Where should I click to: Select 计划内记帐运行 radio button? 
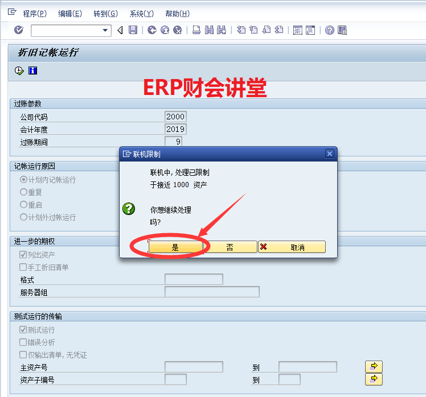(x=24, y=180)
